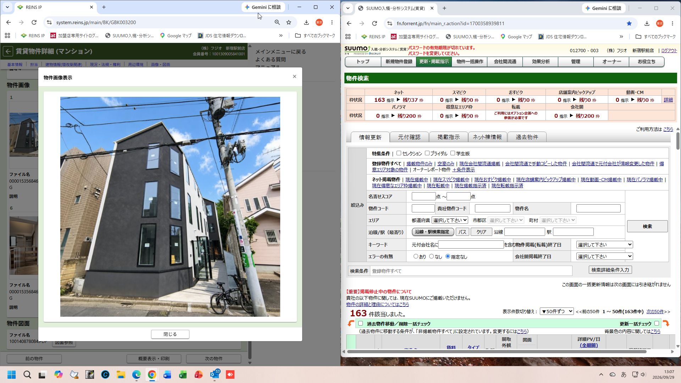Open the apps grid icon in the REINS bookmarks bar
Viewport: 681px width, 383px height.
point(7,35)
